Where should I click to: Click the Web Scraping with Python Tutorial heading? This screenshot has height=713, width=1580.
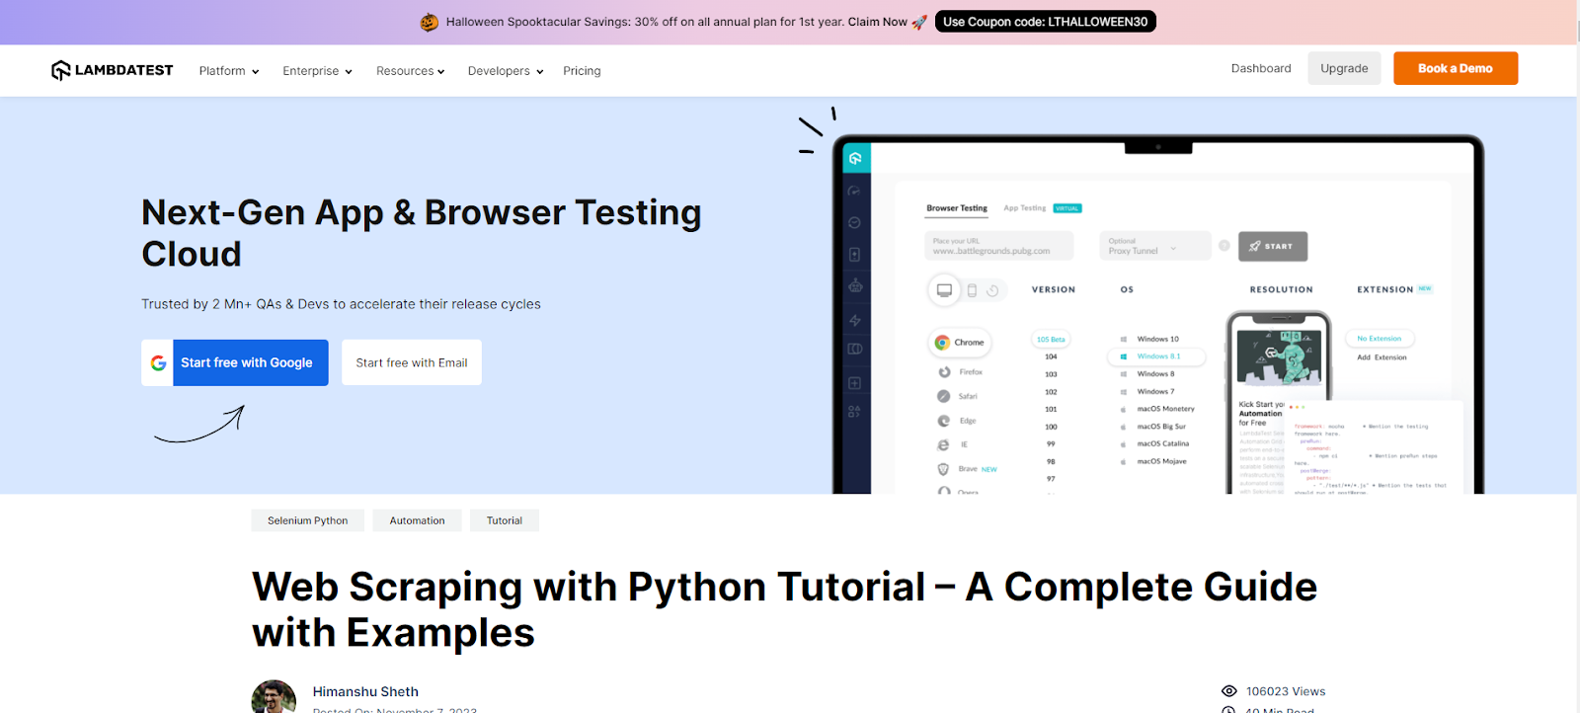pyautogui.click(x=784, y=609)
